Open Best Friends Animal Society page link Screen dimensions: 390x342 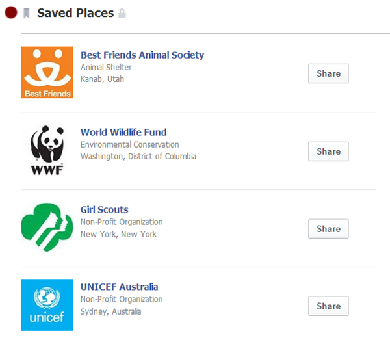(x=142, y=55)
